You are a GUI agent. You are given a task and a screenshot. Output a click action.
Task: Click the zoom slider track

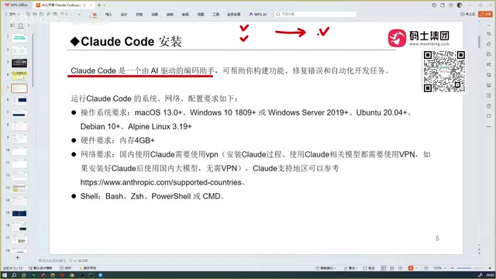coord(472,268)
